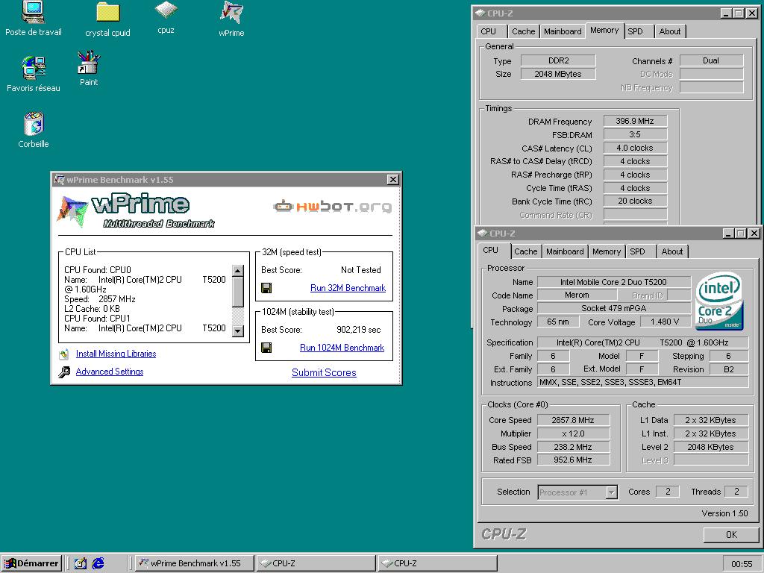The height and width of the screenshot is (573, 764).
Task: Open Cache tab in upper CPU-Z
Action: [x=524, y=31]
